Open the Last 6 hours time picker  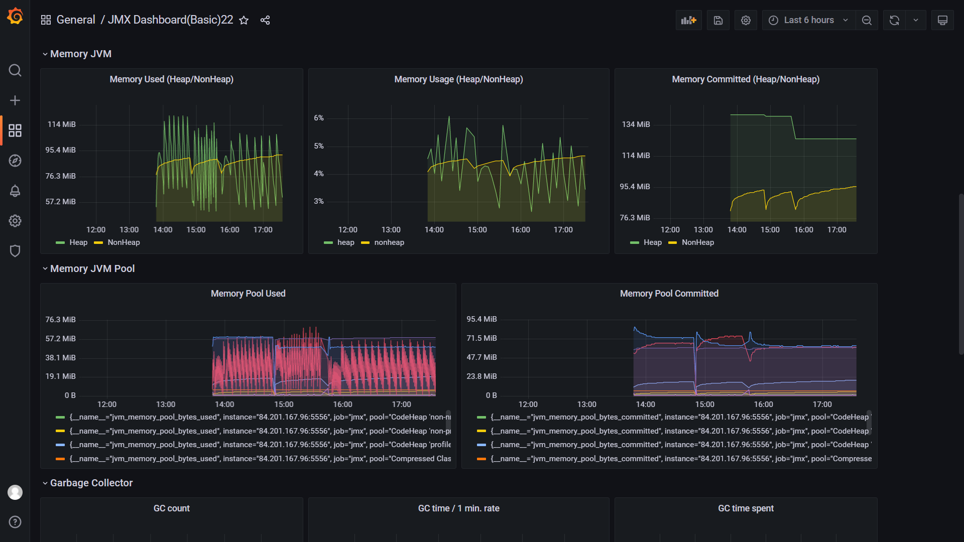pyautogui.click(x=808, y=20)
